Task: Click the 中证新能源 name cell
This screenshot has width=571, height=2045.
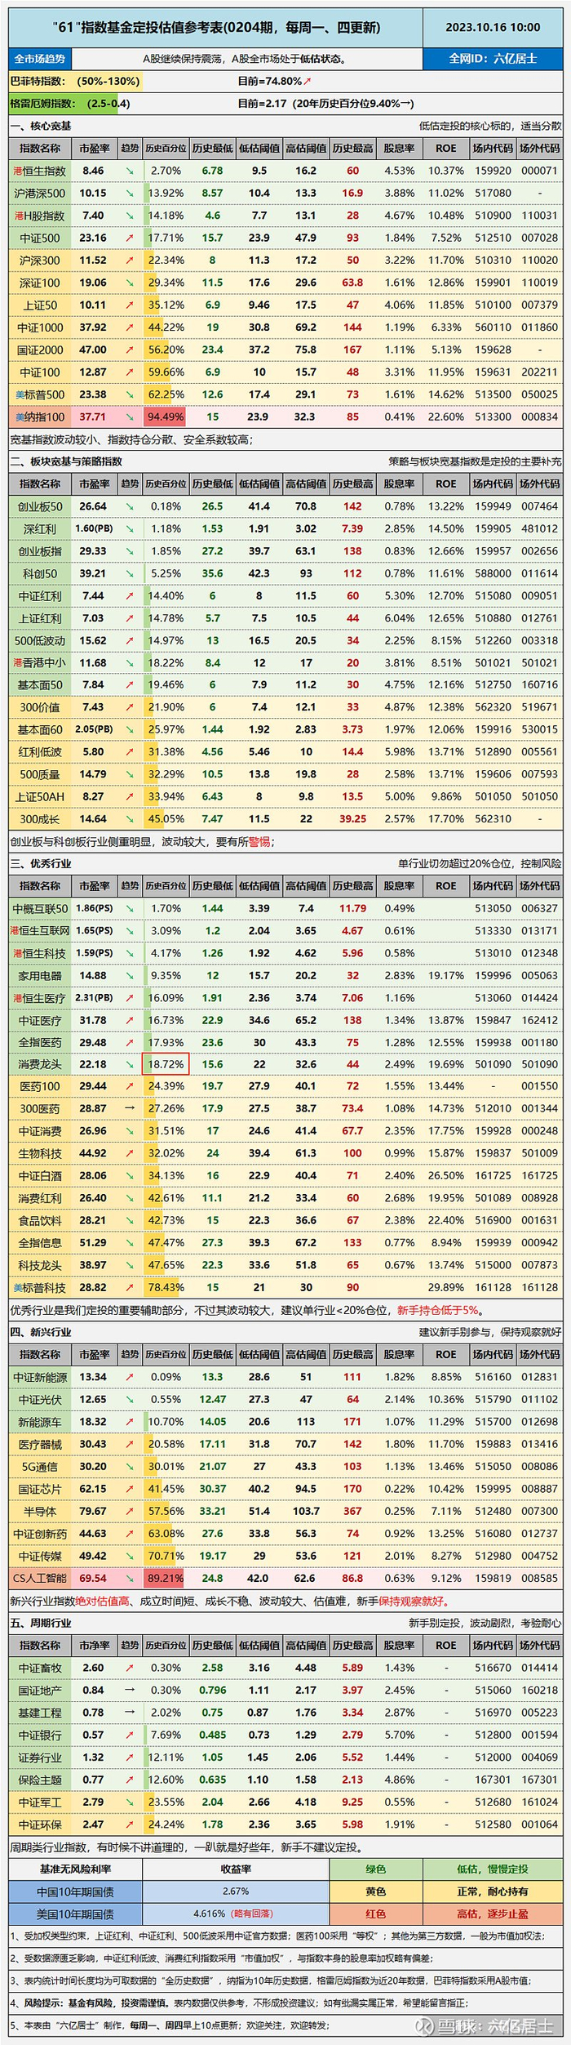Action: [40, 1377]
